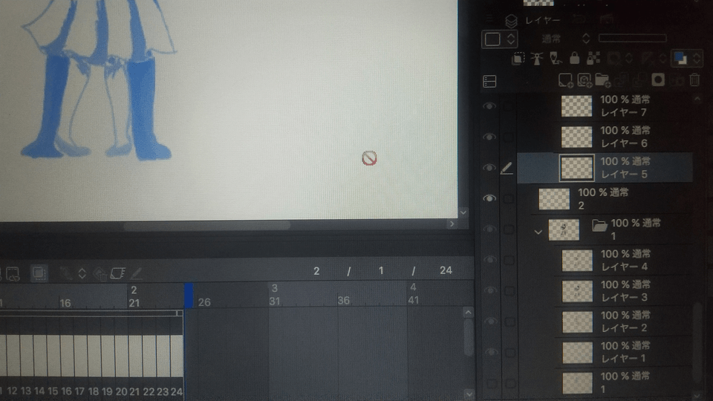
Task: Click cel number 20 in timeline
Action: (x=121, y=391)
